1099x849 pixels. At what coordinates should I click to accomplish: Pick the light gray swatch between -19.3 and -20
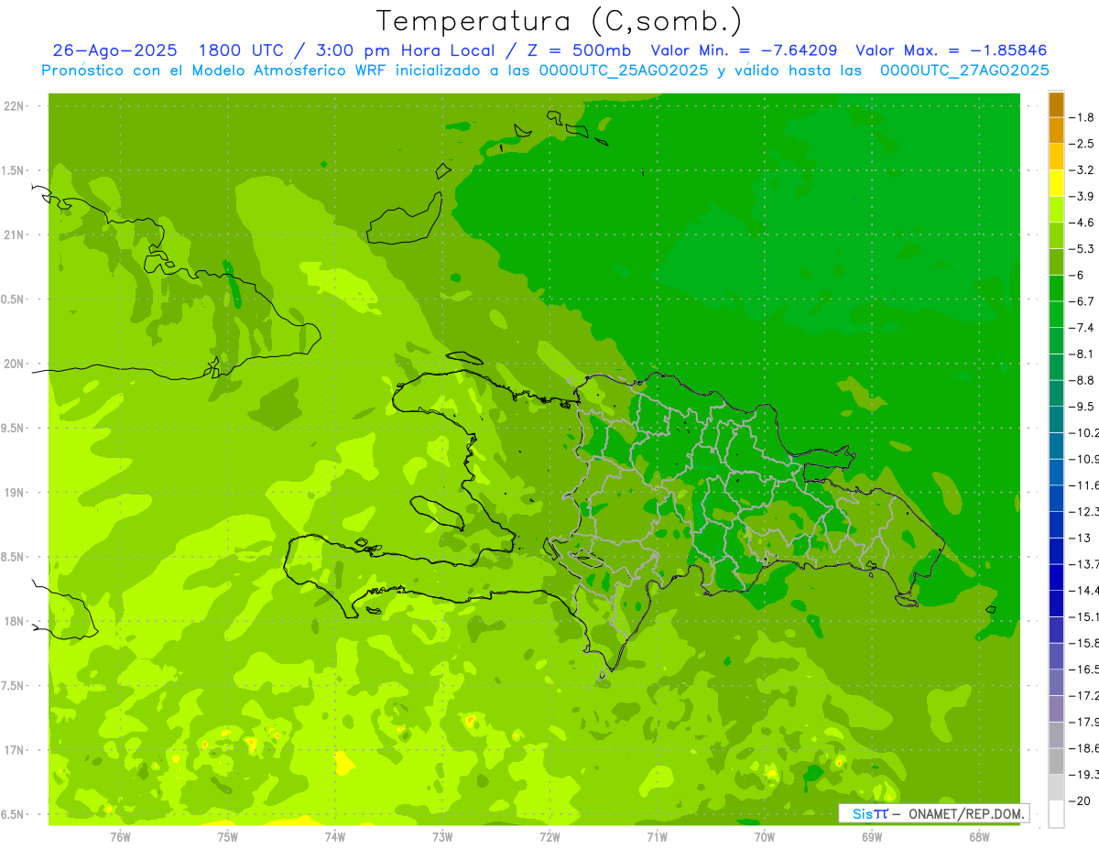pyautogui.click(x=1056, y=788)
